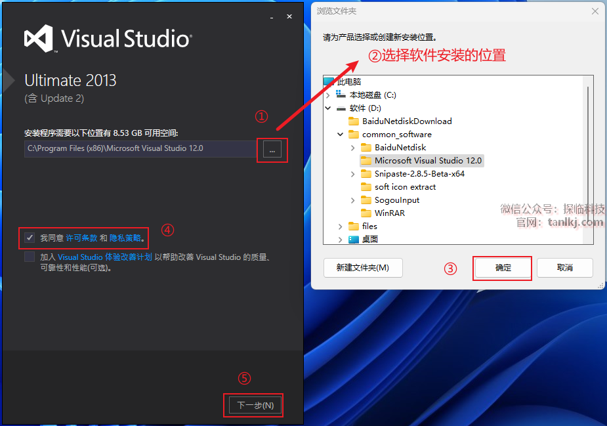
Task: Click the 取消 cancel button
Action: point(565,268)
